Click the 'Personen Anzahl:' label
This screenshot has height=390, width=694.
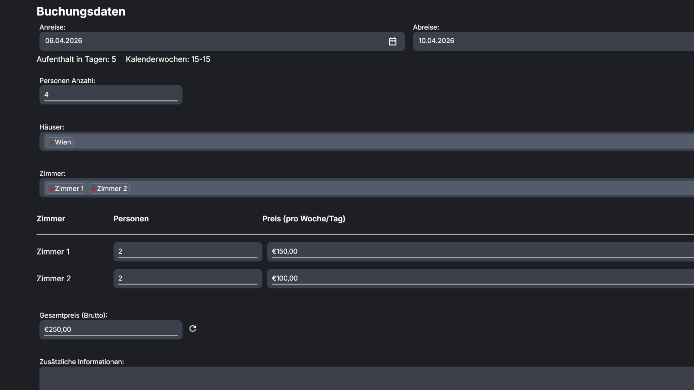click(67, 81)
